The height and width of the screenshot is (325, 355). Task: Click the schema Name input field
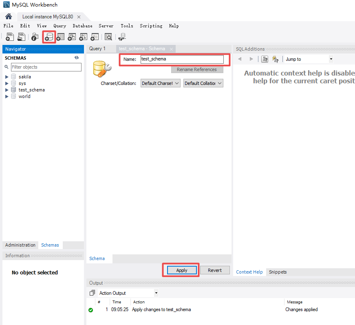click(182, 59)
